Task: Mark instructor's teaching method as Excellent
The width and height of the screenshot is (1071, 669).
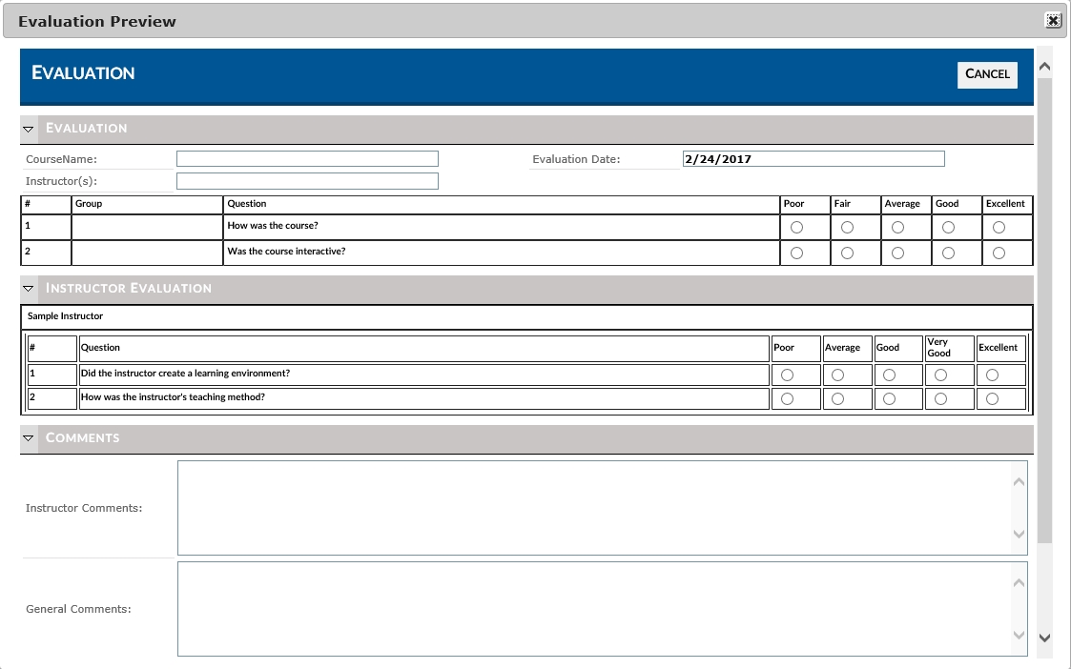Action: click(x=992, y=399)
